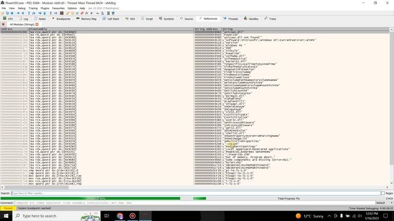
Task: Open the Favourites menu
Action: (x=58, y=8)
